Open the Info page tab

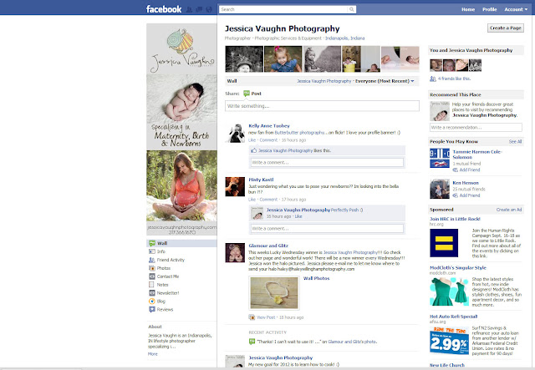pyautogui.click(x=161, y=251)
